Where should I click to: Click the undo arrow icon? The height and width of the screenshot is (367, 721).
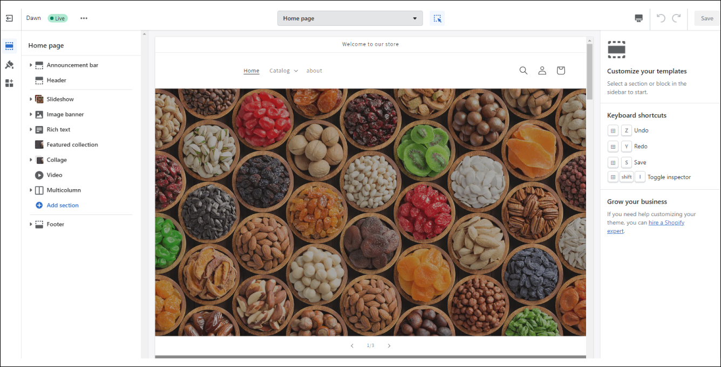661,18
